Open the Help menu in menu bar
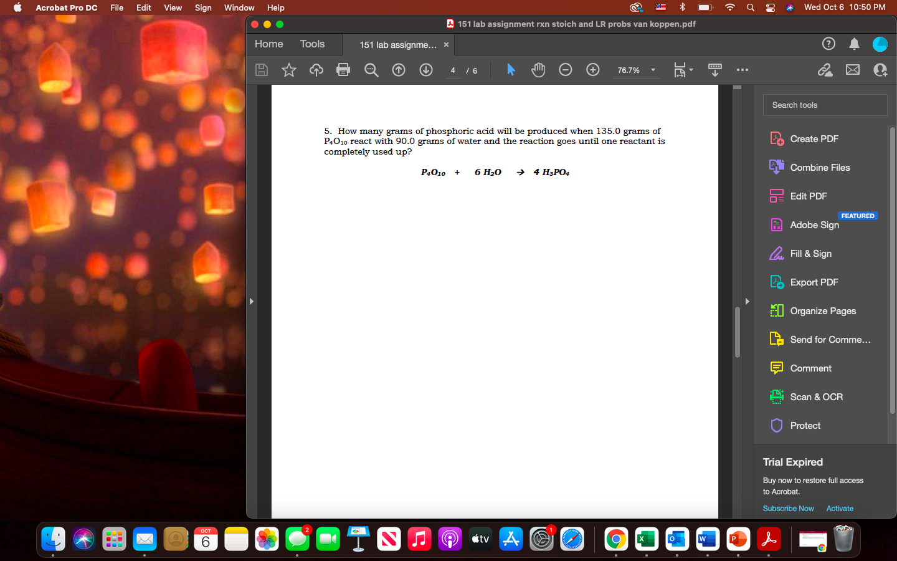Screen dimensions: 897x561 pyautogui.click(x=275, y=7)
